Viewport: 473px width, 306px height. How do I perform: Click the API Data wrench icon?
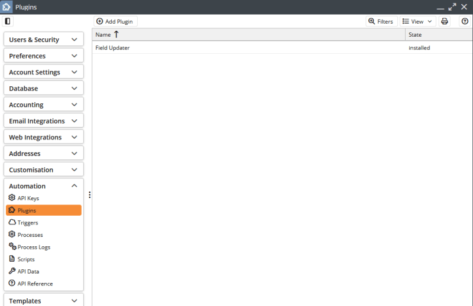click(12, 271)
